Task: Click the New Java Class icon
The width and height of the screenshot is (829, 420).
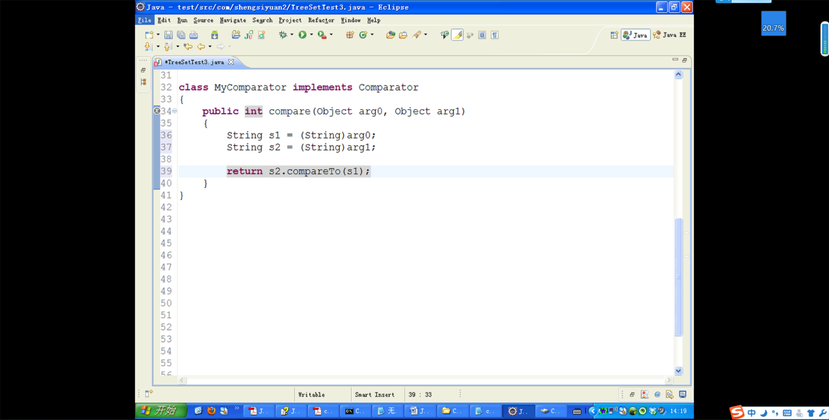Action: [363, 35]
